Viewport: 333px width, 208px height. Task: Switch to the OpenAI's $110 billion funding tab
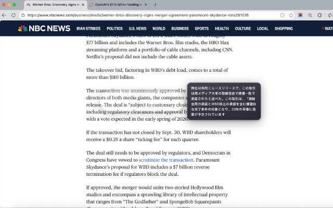(119, 5)
